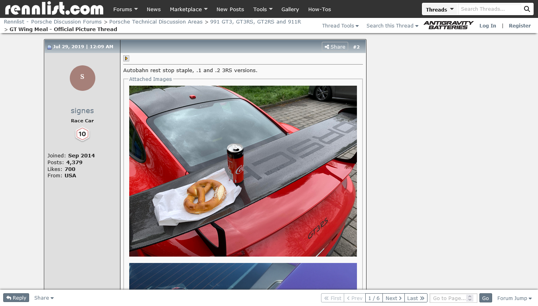
Task: Open the signes user avatar
Action: [x=83, y=78]
